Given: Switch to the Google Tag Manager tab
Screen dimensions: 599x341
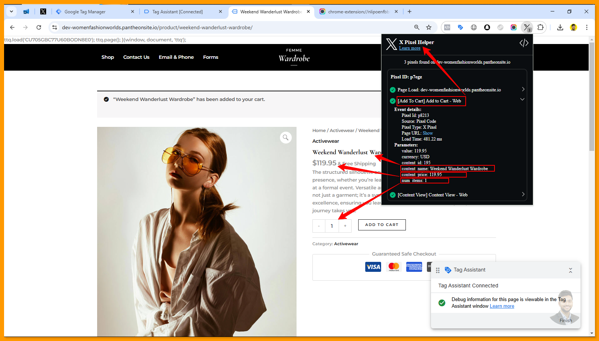Looking at the screenshot, I should (85, 12).
